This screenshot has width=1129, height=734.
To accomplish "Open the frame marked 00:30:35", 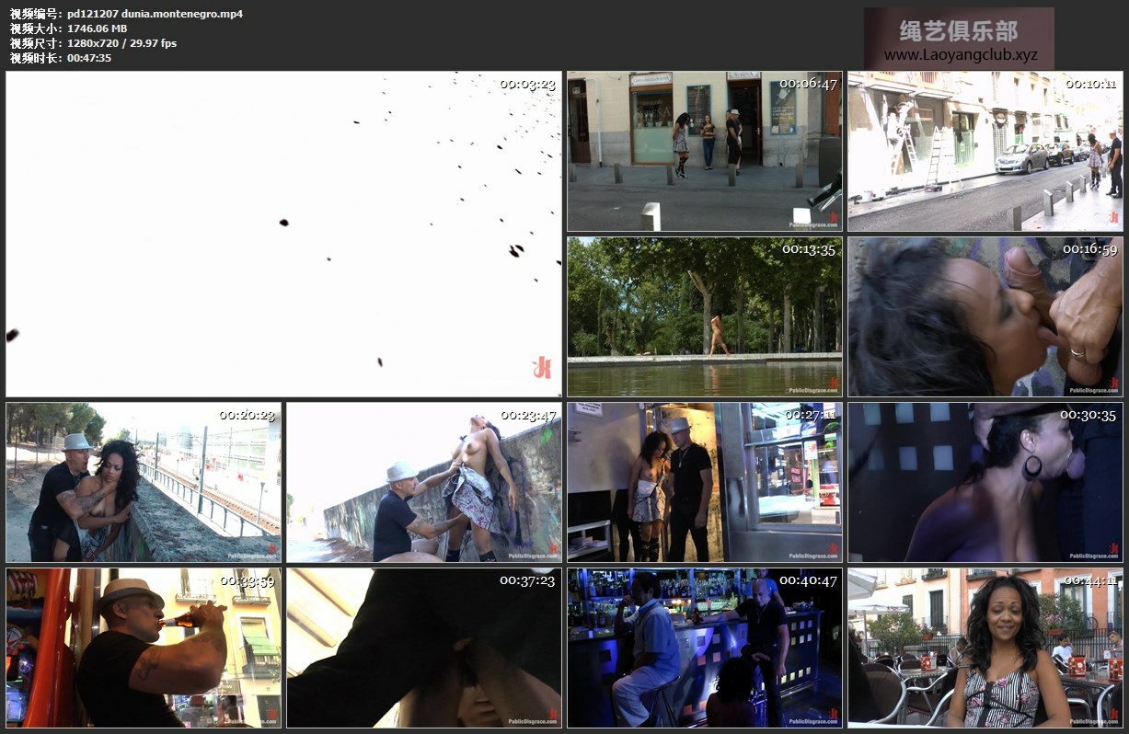I will pos(985,482).
